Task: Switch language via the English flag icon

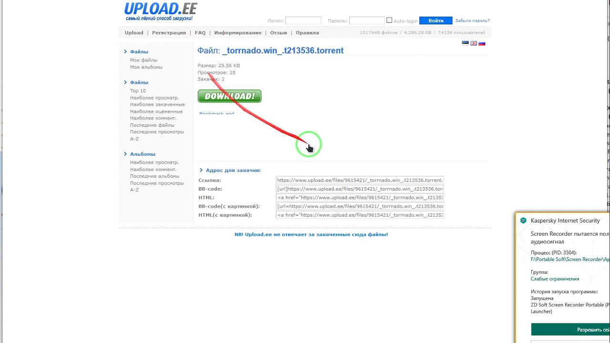Action: tap(474, 43)
